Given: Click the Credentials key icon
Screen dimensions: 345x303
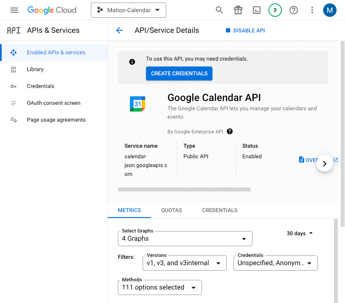Looking at the screenshot, I should (13, 86).
